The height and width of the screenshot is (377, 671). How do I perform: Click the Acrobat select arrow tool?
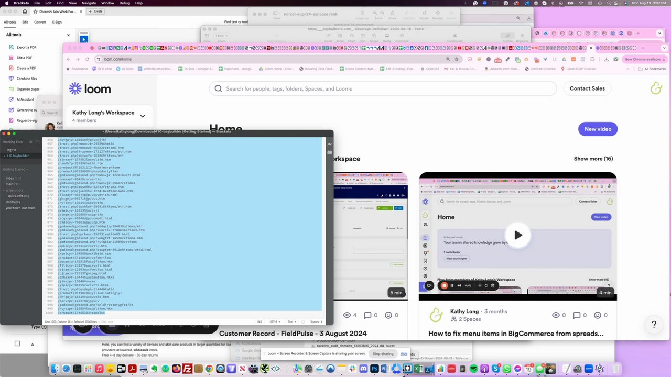click(84, 39)
